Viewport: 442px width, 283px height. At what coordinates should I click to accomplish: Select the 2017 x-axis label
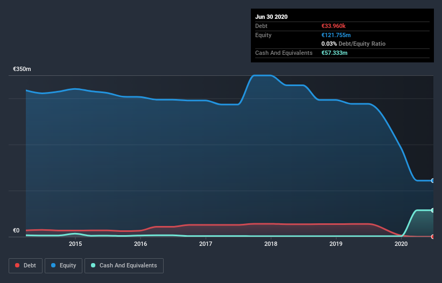206,244
